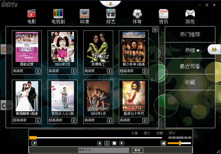Click 收藏 in the player bar
Image resolution: width=221 pixels, height=154 pixels.
[x=159, y=133]
